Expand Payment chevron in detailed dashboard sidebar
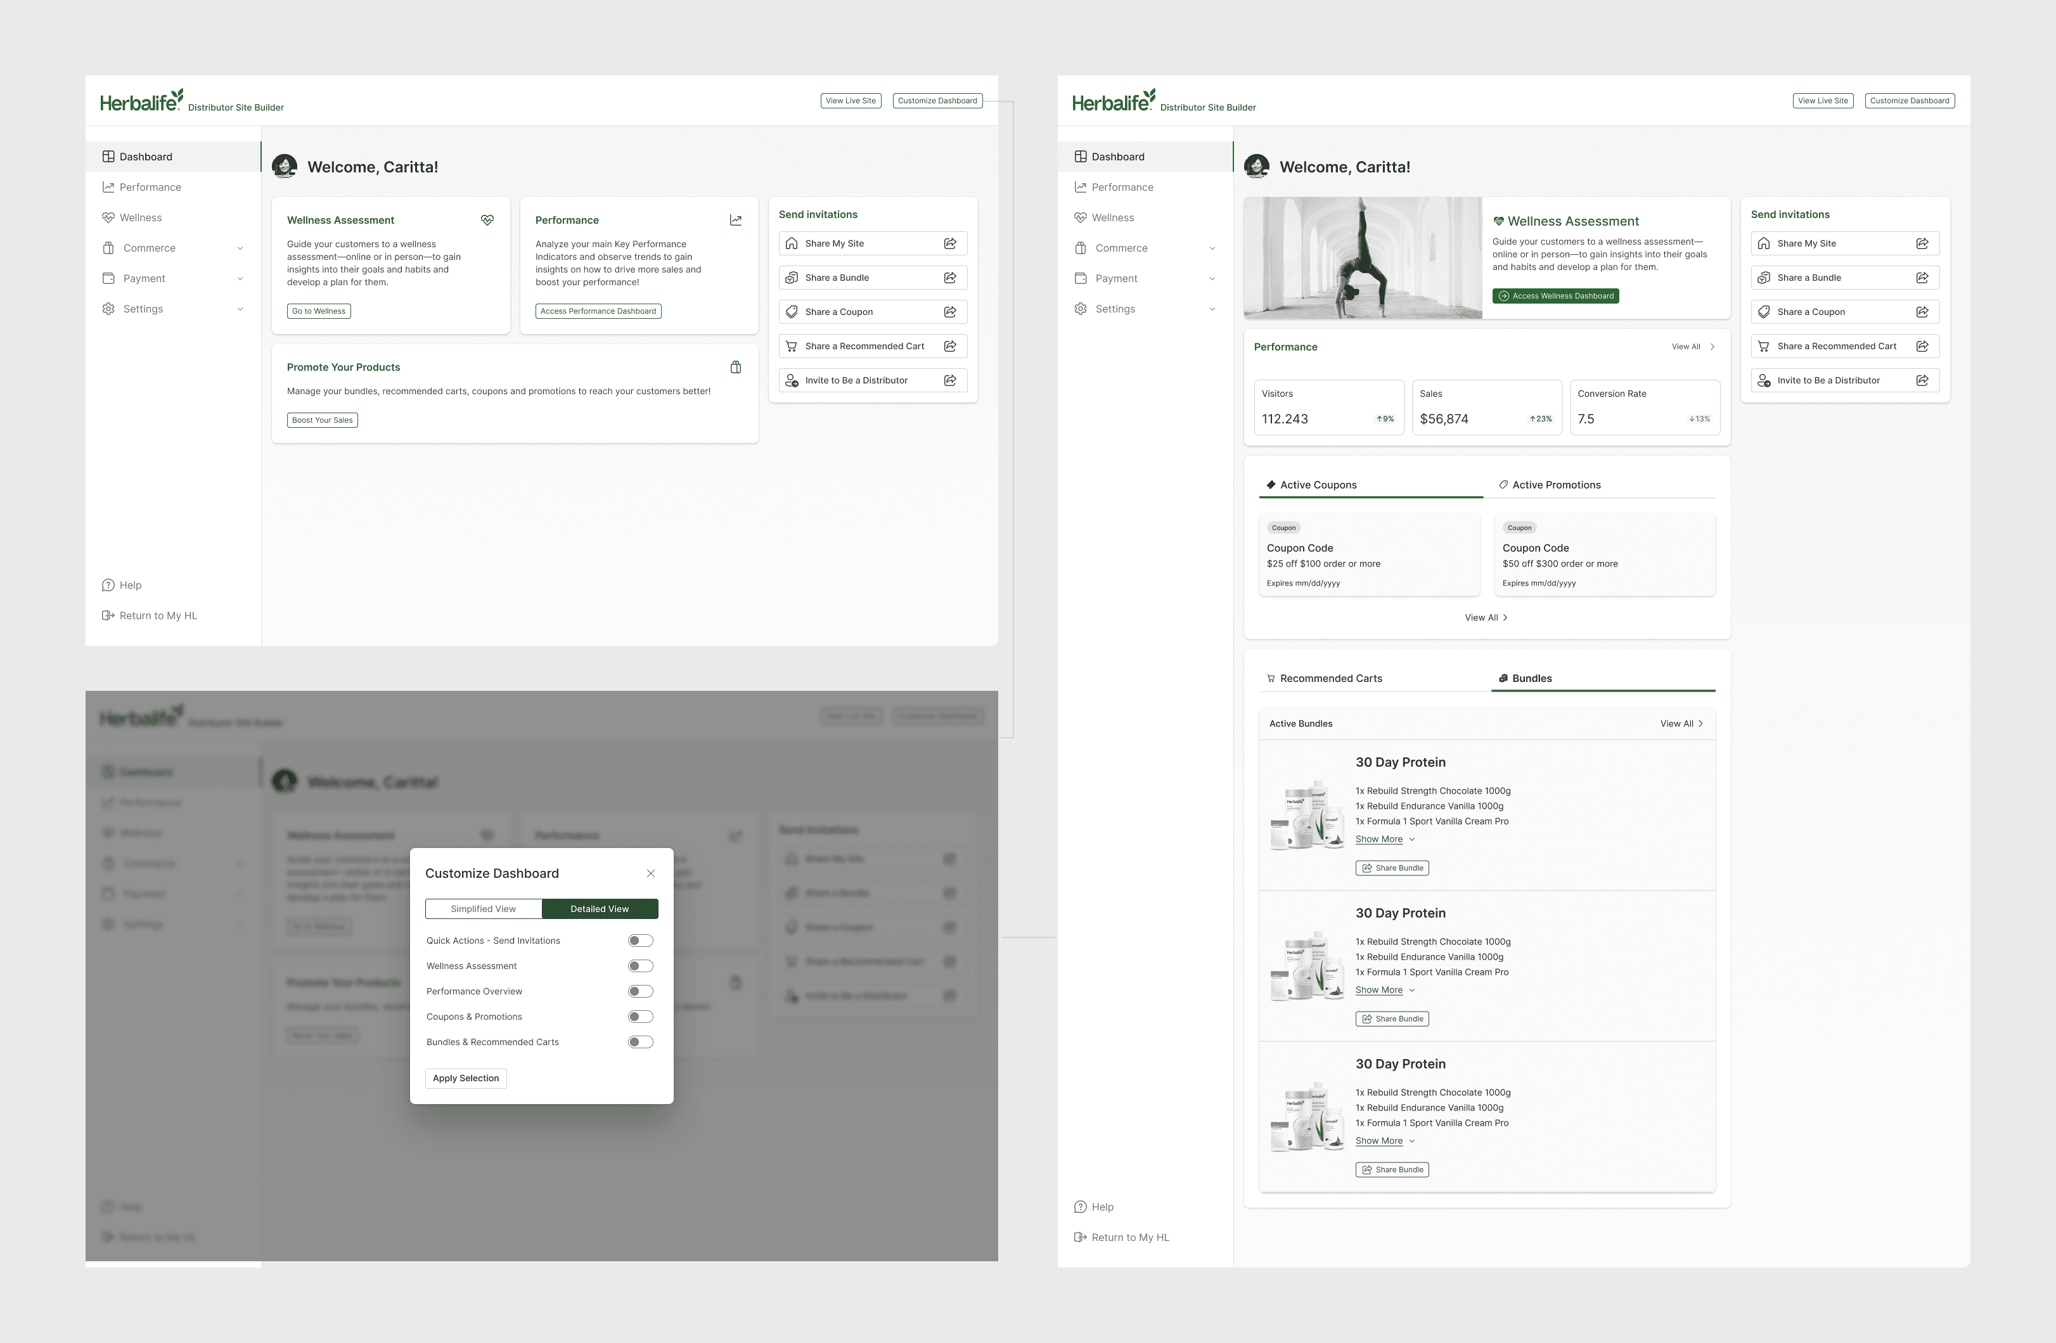 point(1212,278)
